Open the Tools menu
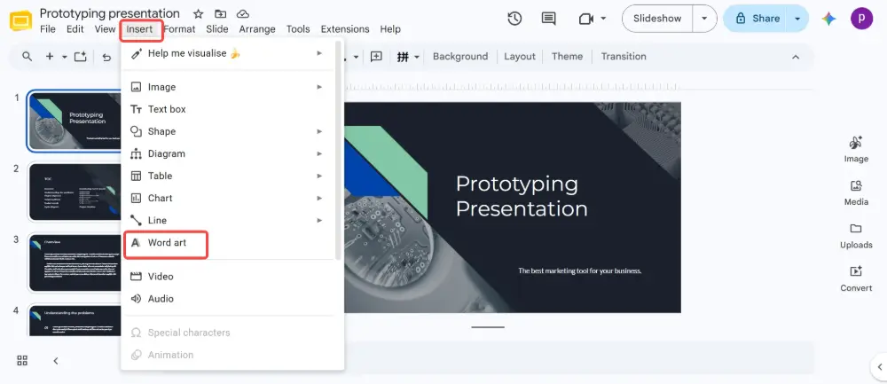Screen dimensions: 887x384 pyautogui.click(x=298, y=29)
